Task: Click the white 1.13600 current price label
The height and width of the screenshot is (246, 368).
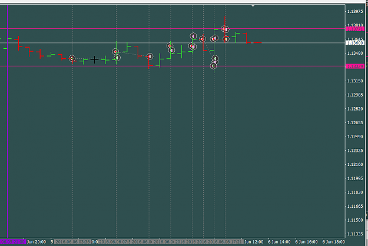Action: point(355,43)
